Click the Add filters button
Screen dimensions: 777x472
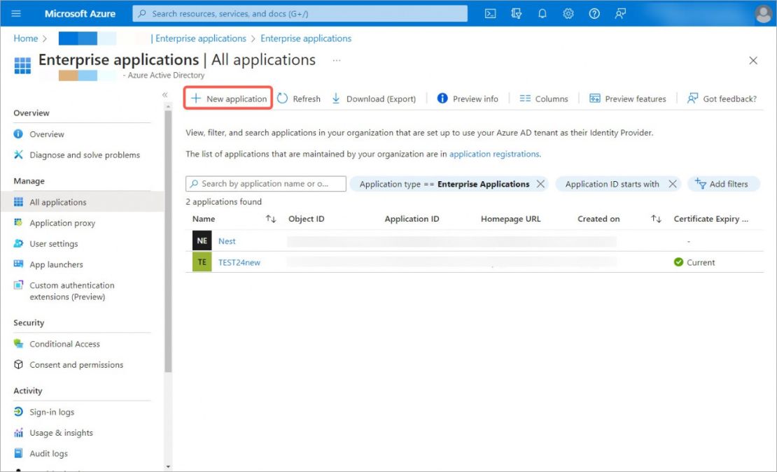[x=722, y=184]
